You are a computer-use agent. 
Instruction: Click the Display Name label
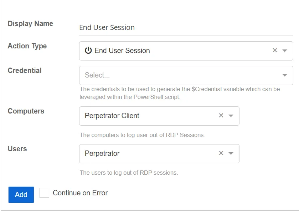tap(30, 23)
